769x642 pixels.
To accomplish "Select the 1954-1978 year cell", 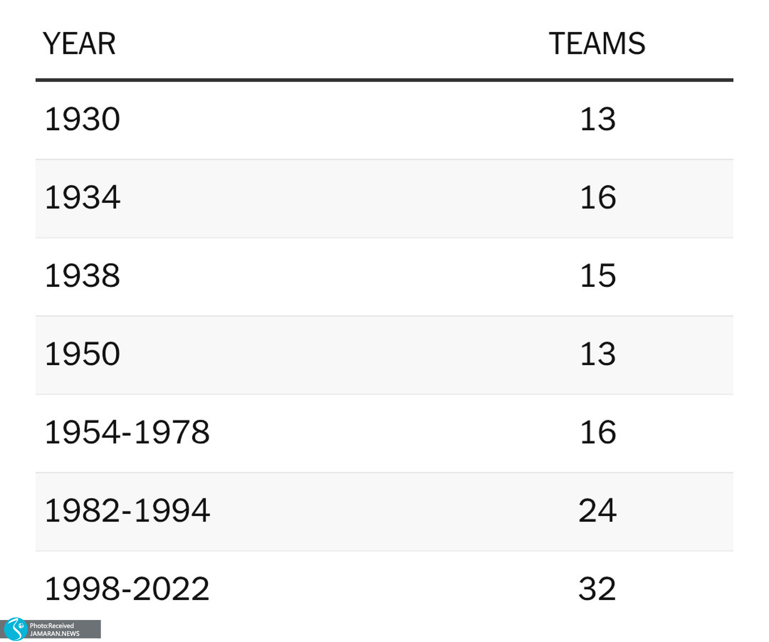I will click(x=128, y=432).
